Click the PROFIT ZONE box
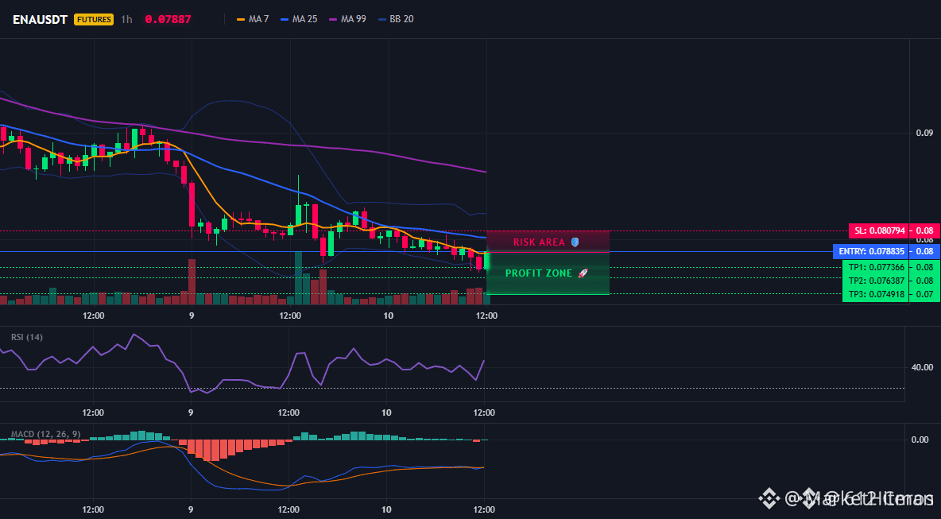941x519 pixels. tap(548, 273)
